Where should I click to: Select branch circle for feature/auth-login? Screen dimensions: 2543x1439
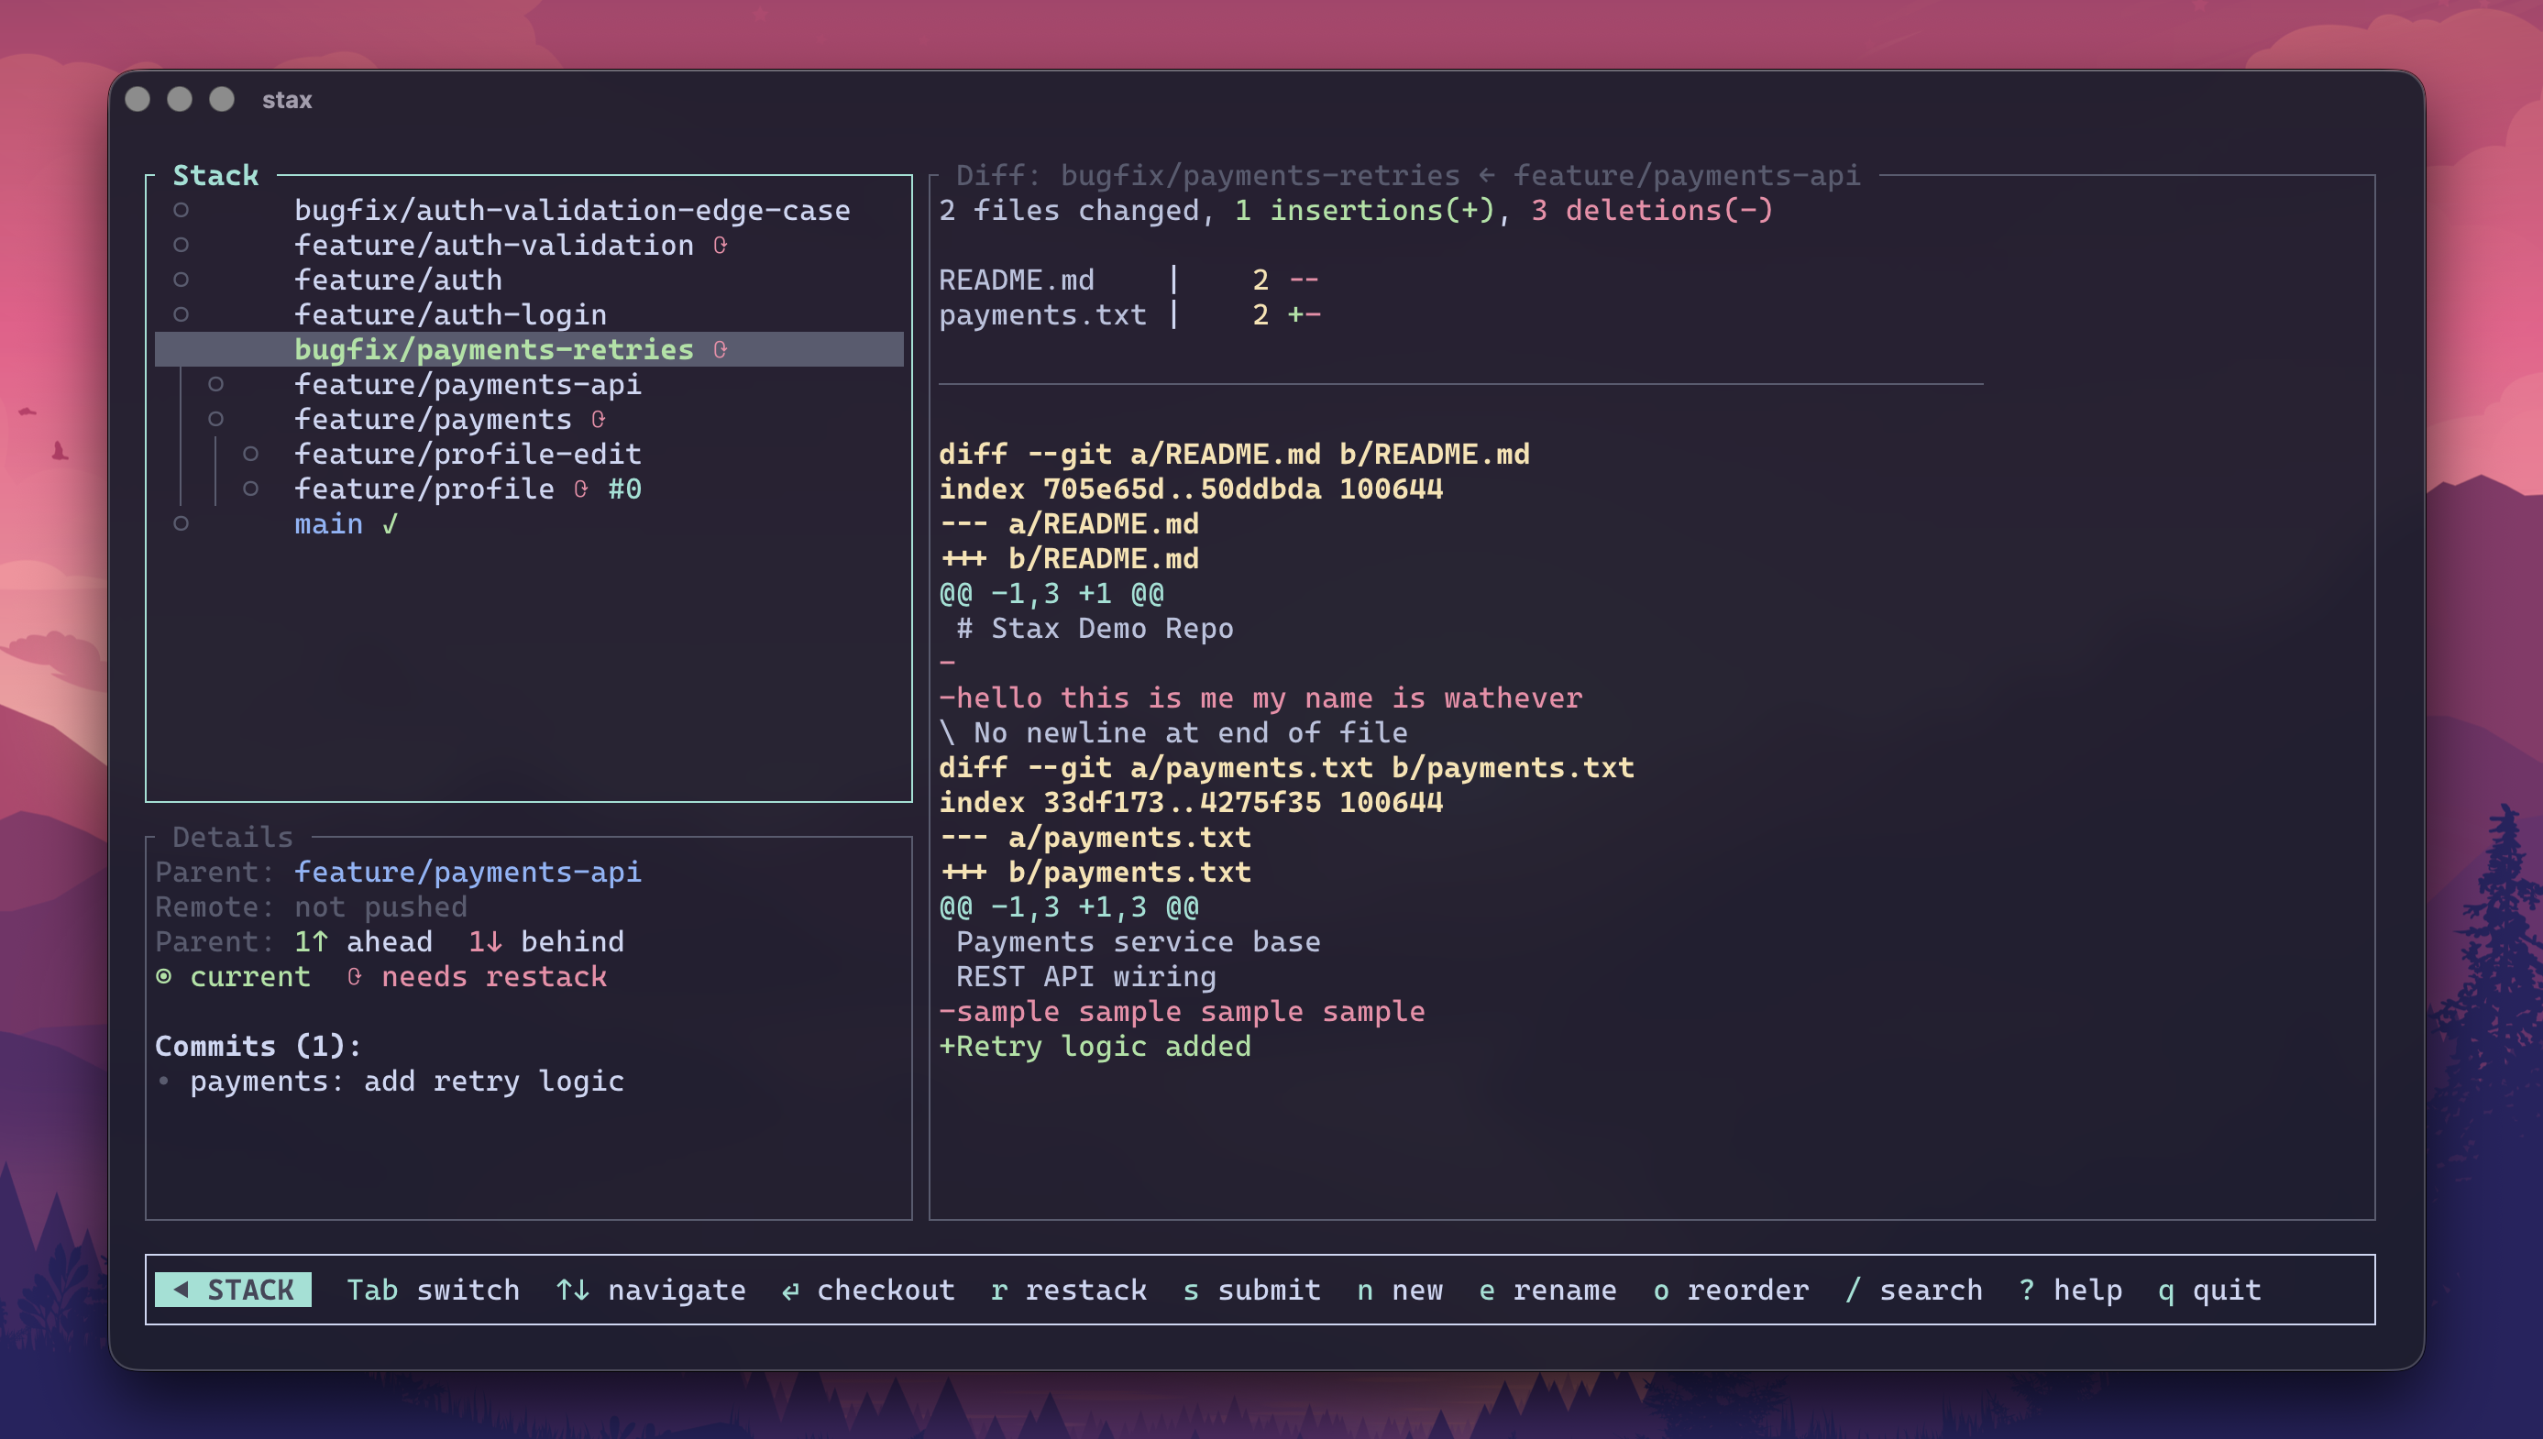(181, 314)
